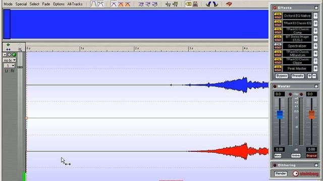
Task: Click the yellow marker tag icon
Action: click(x=188, y=4)
